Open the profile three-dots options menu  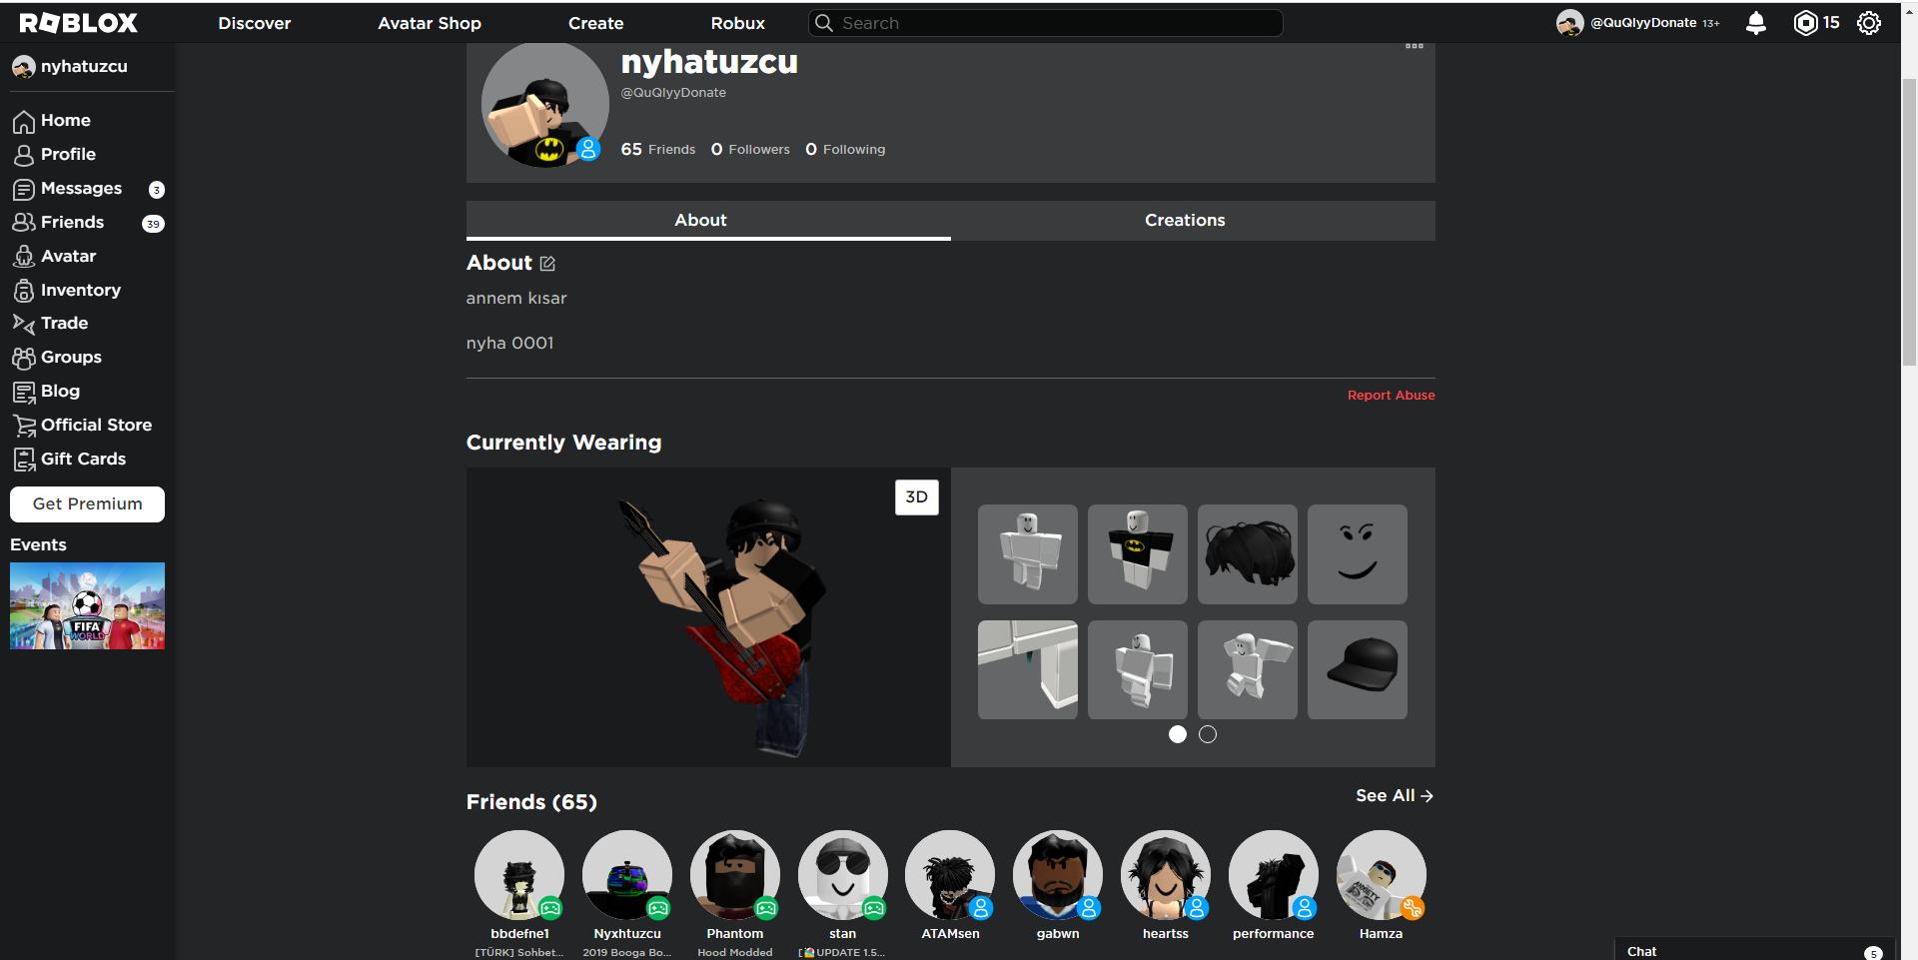coord(1414,46)
